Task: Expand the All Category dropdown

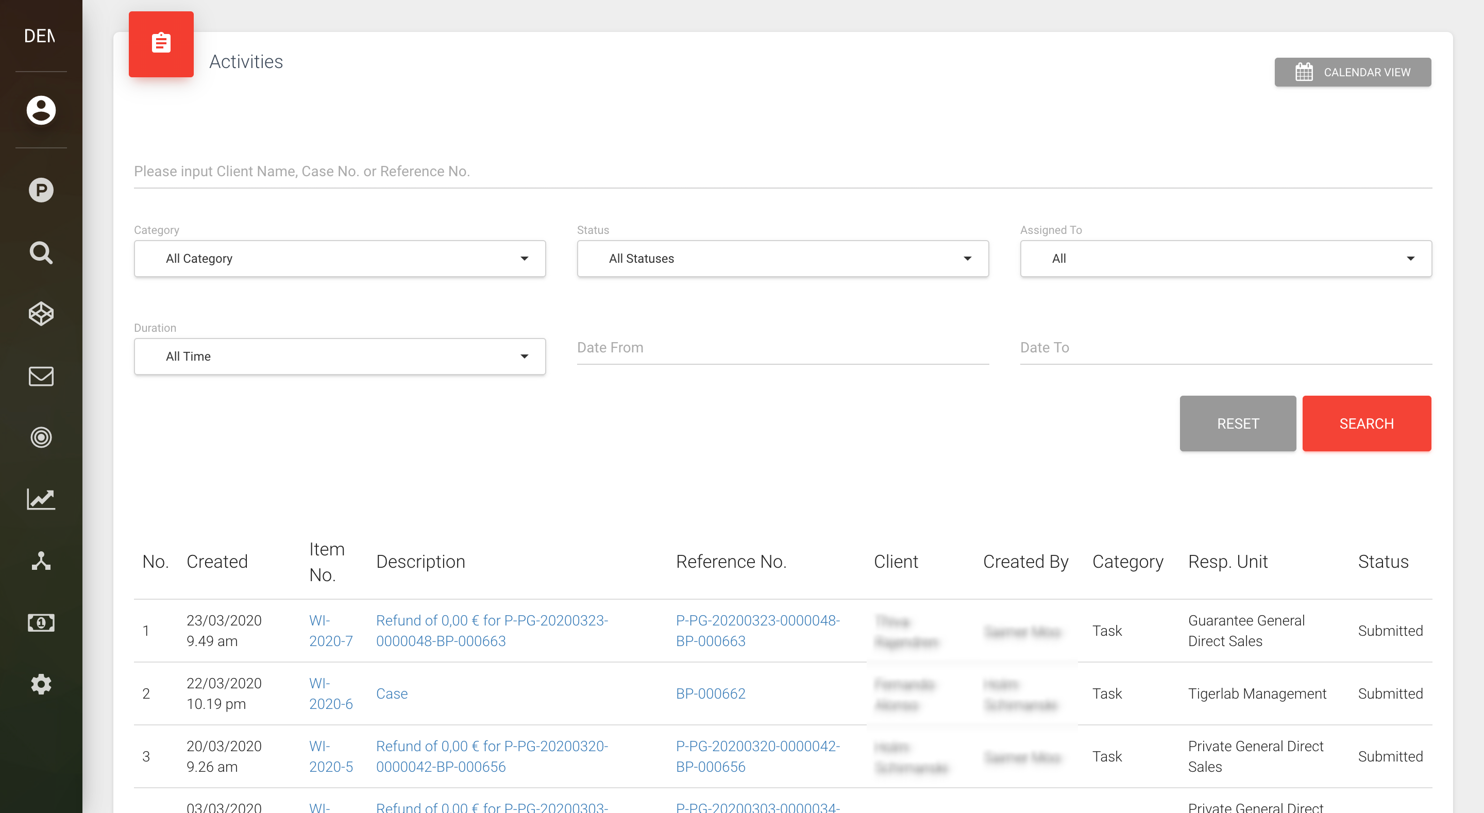Action: click(x=340, y=259)
